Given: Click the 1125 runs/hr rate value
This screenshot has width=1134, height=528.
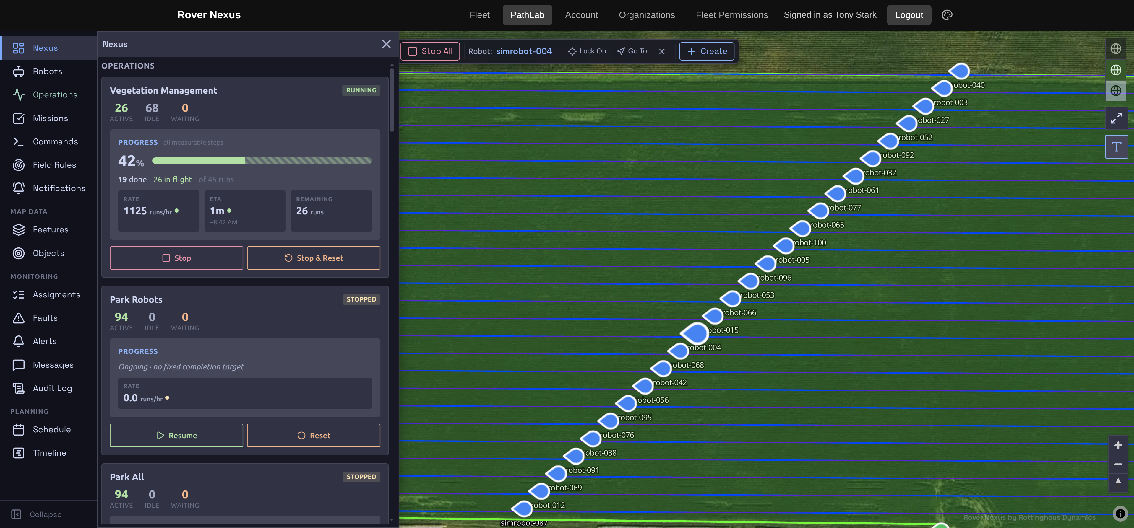Looking at the screenshot, I should click(147, 211).
